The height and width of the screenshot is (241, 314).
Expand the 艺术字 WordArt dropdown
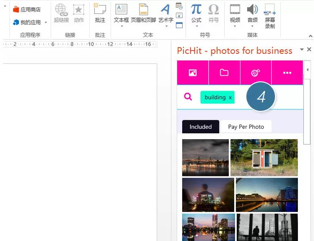tap(166, 26)
